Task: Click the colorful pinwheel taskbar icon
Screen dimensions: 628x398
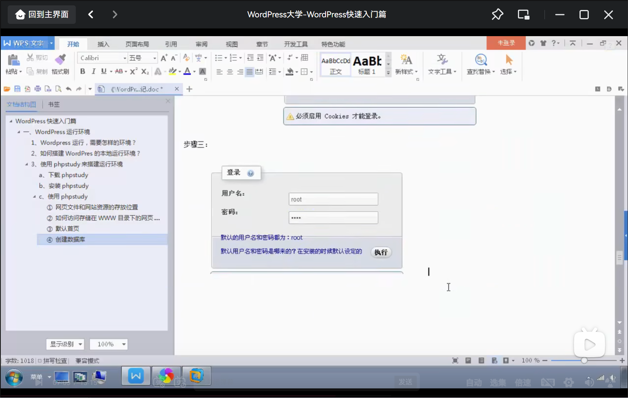Action: [x=166, y=376]
